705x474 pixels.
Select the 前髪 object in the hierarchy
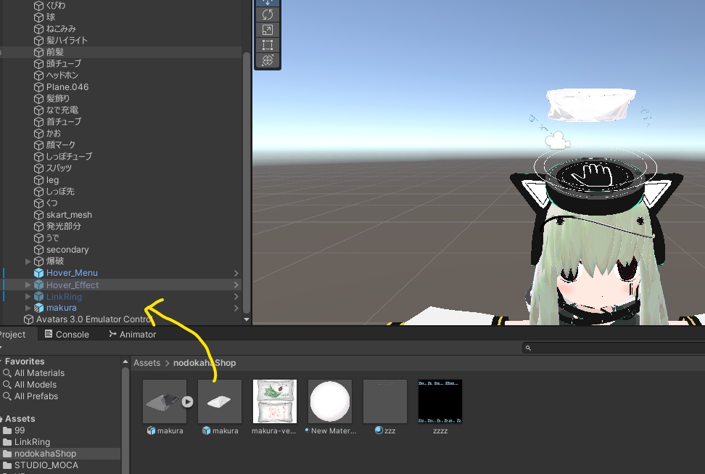tap(55, 52)
